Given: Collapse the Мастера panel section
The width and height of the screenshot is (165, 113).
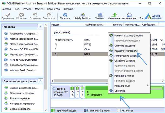Looking at the screenshot, I should (40, 27).
